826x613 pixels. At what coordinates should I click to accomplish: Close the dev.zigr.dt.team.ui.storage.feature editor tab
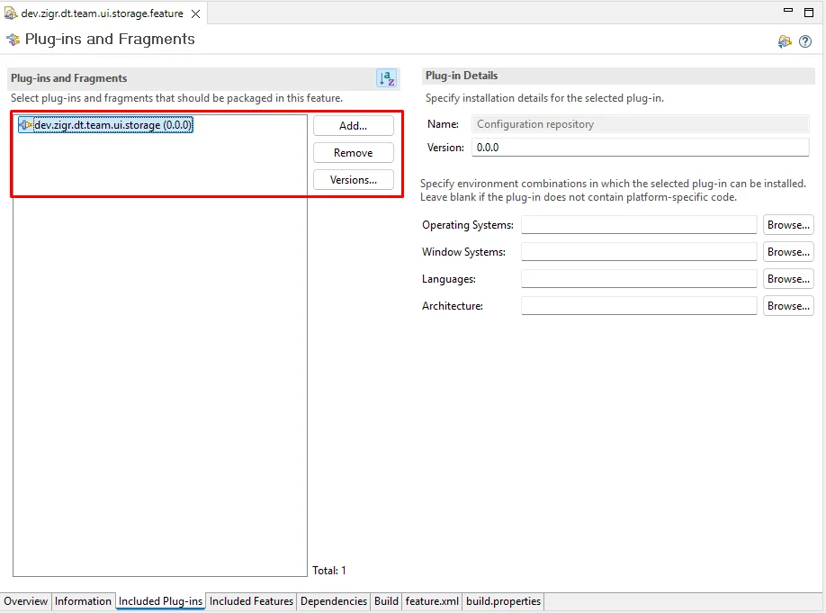click(195, 14)
